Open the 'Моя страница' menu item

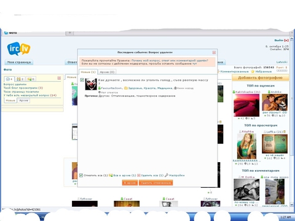point(19,62)
